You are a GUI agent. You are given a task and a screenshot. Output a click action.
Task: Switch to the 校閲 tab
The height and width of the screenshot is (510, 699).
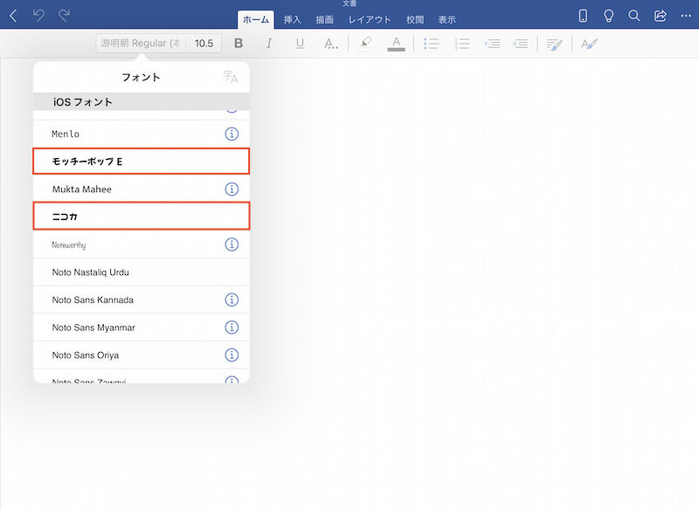(414, 19)
